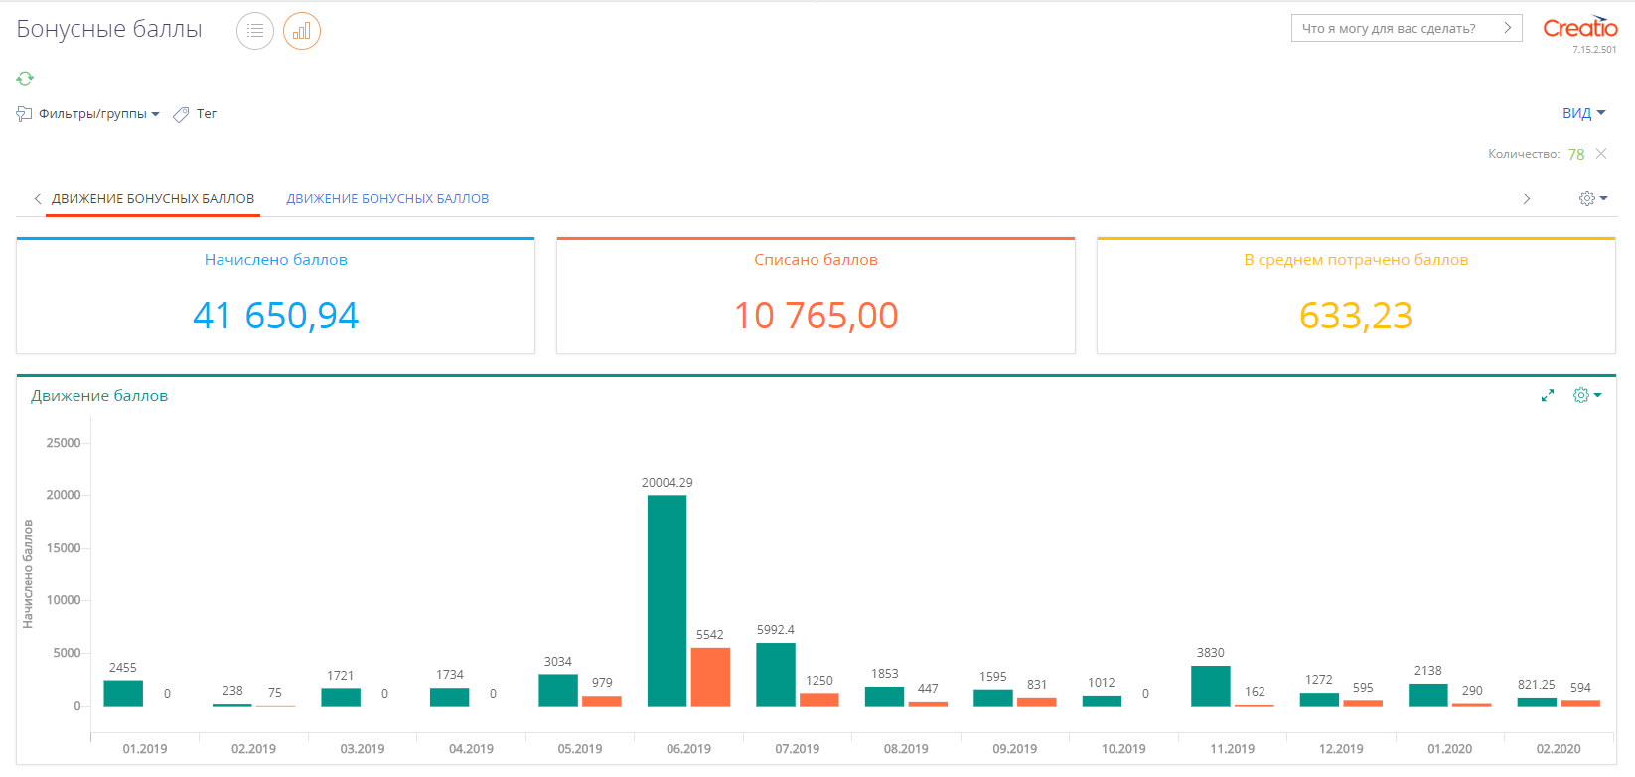1635x777 pixels.
Task: Click the Начислено баллов axis title
Action: pos(28,574)
